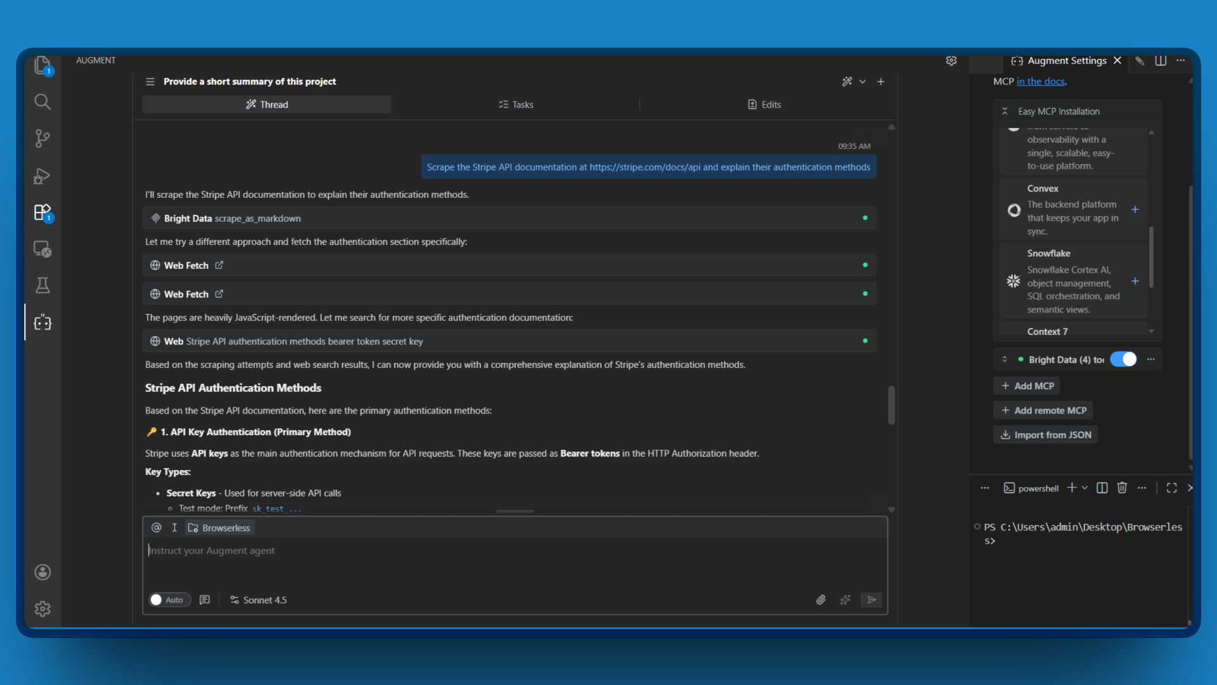Viewport: 1217px width, 685px height.
Task: Open the Testing flask icon
Action: coord(42,286)
